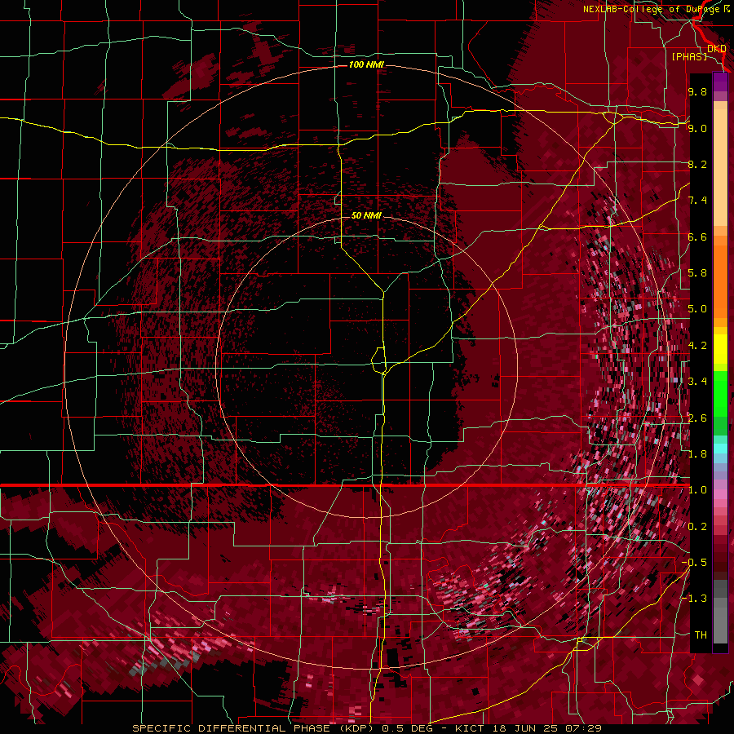Click the [PHAS] legend title

(689, 56)
